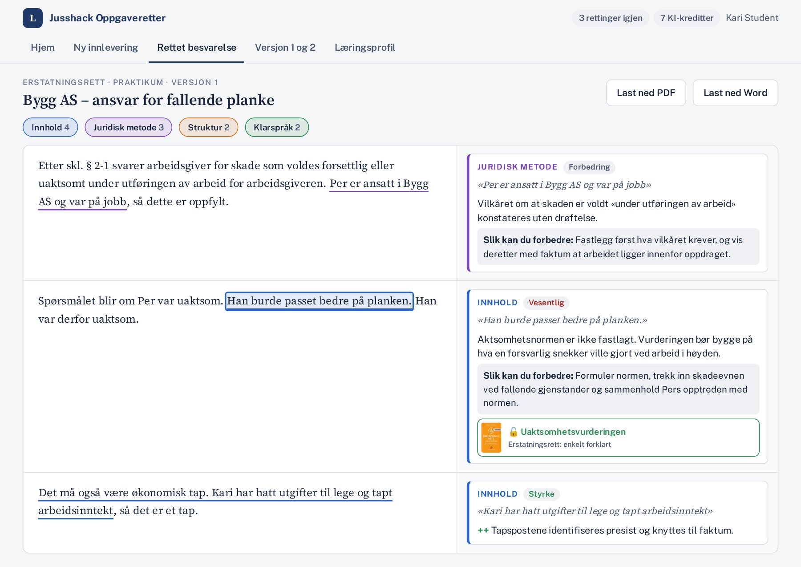This screenshot has height=567, width=801.
Task: Select highlighted sentence 'Han burde passet bedre på planken.'
Action: 319,301
